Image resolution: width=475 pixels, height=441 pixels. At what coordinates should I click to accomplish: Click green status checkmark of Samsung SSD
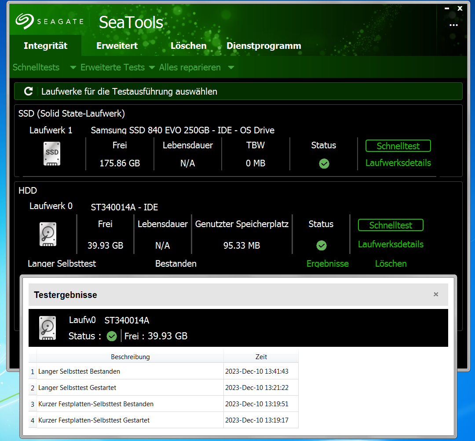(324, 163)
